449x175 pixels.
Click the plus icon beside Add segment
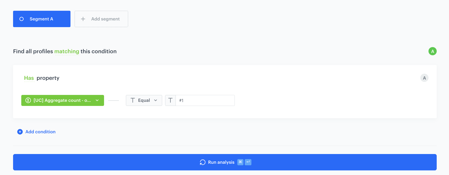83,19
